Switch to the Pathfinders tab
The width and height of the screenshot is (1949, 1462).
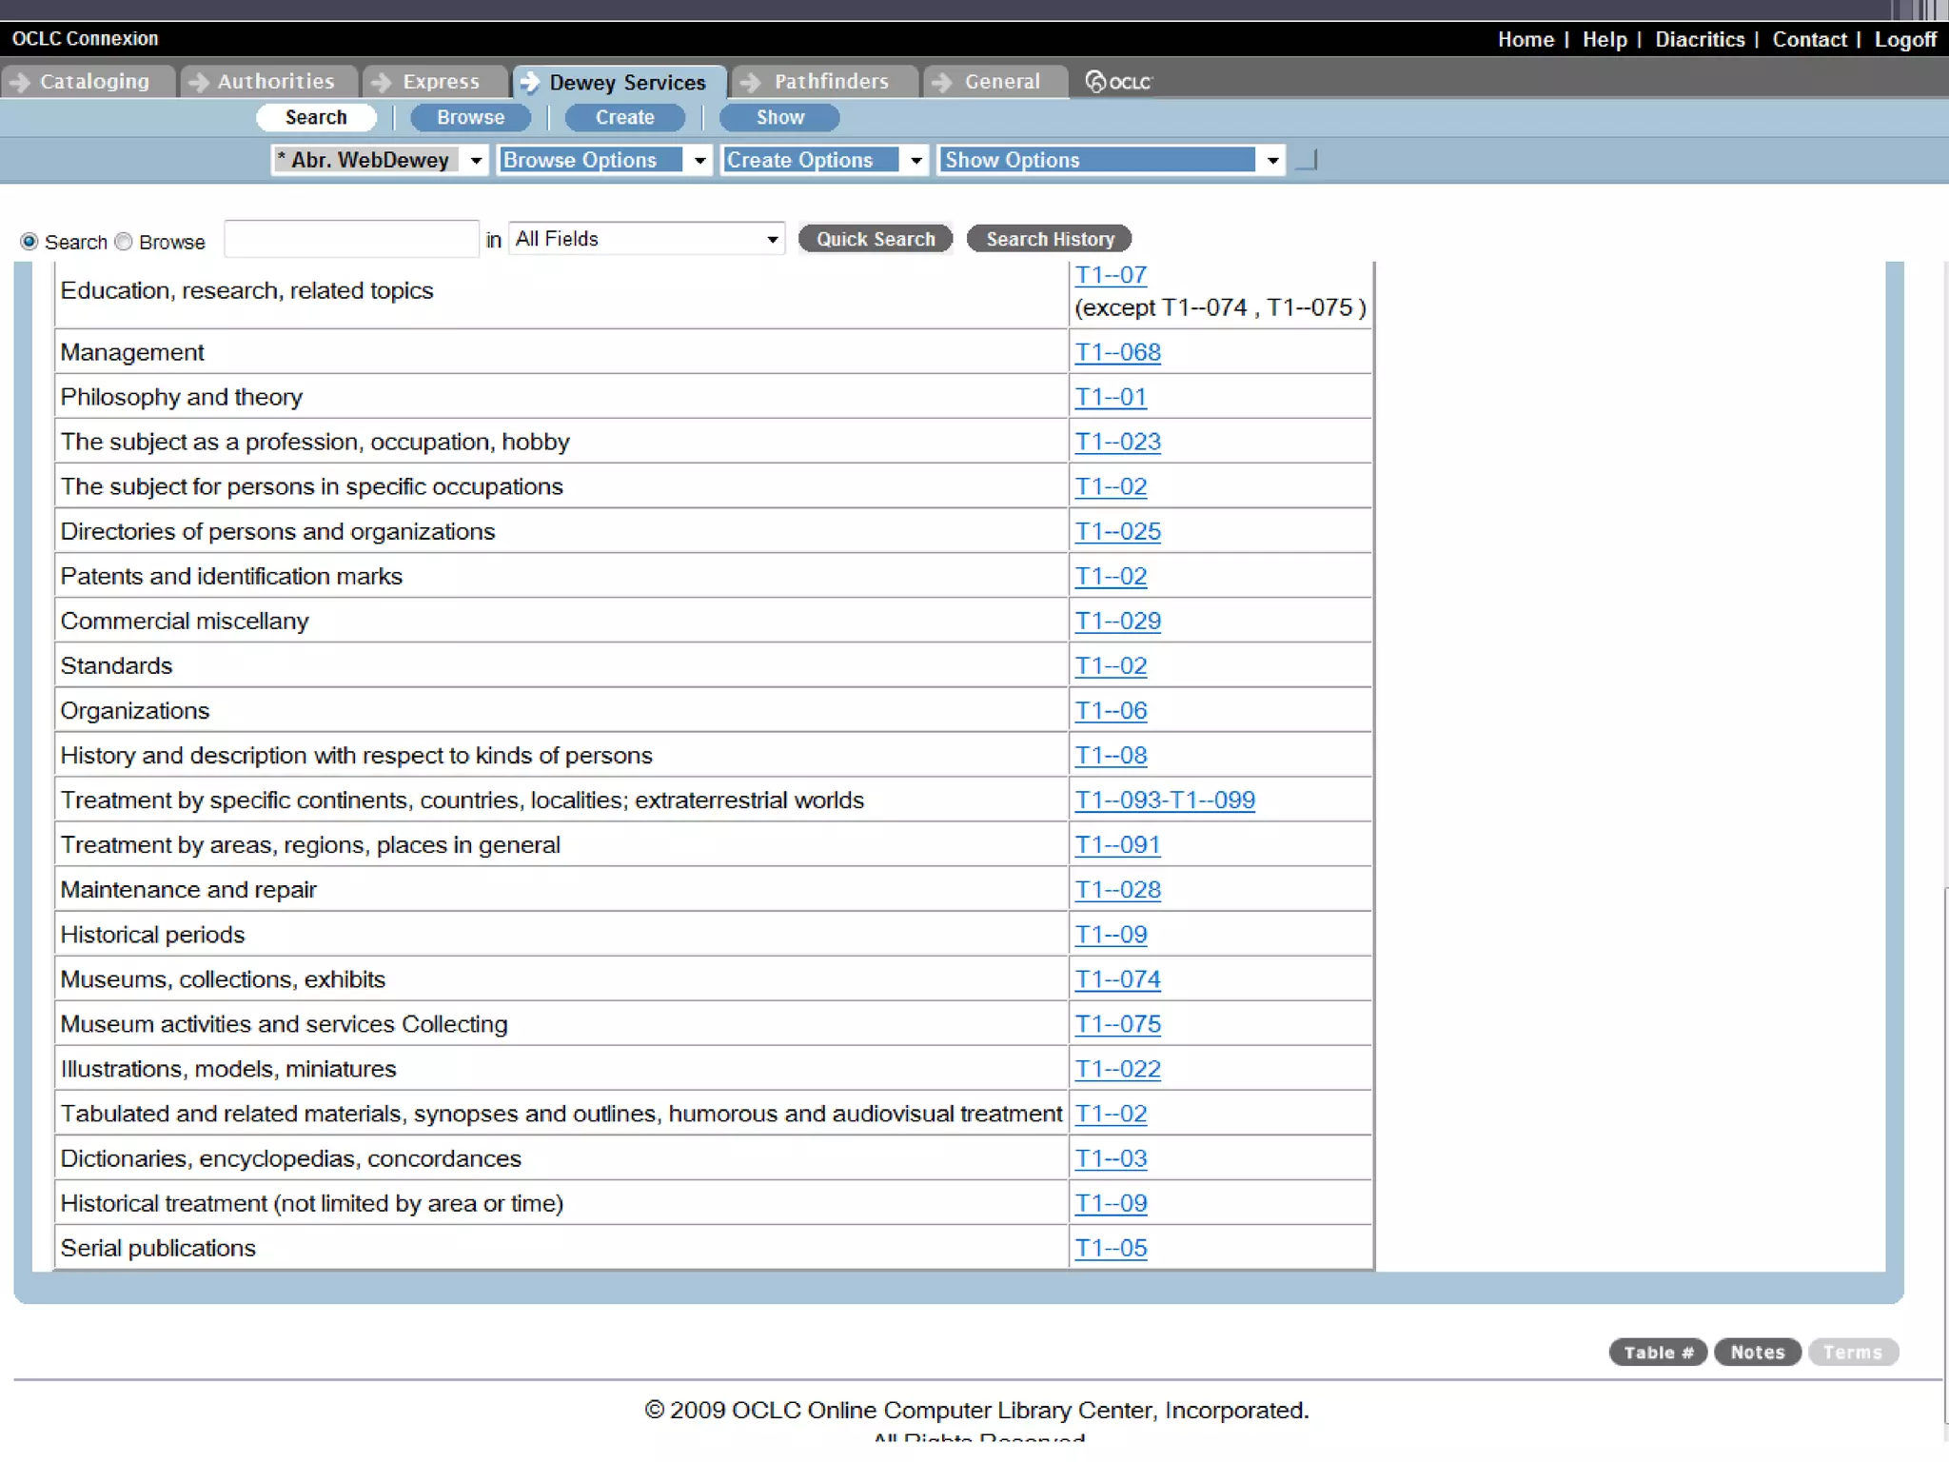[x=830, y=82]
